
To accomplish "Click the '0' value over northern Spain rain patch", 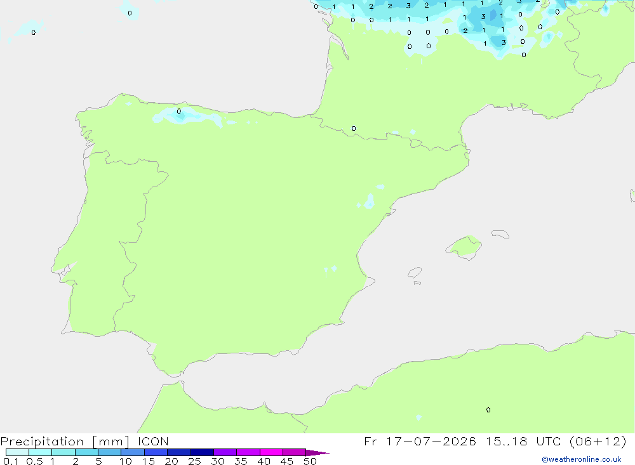I will (179, 111).
